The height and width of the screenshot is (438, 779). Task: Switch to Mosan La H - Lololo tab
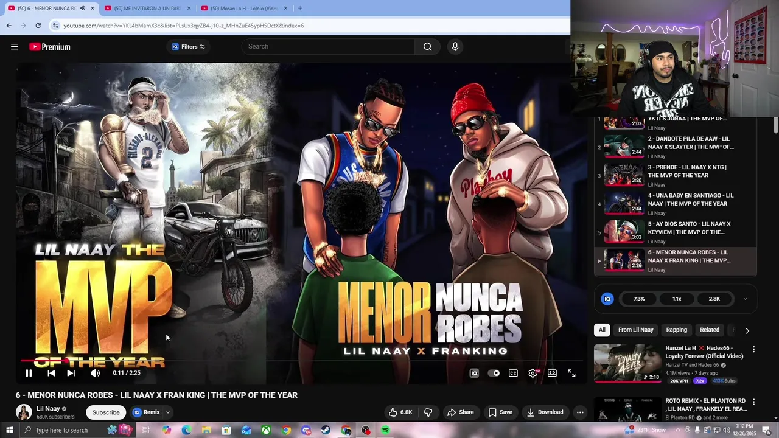coord(243,8)
